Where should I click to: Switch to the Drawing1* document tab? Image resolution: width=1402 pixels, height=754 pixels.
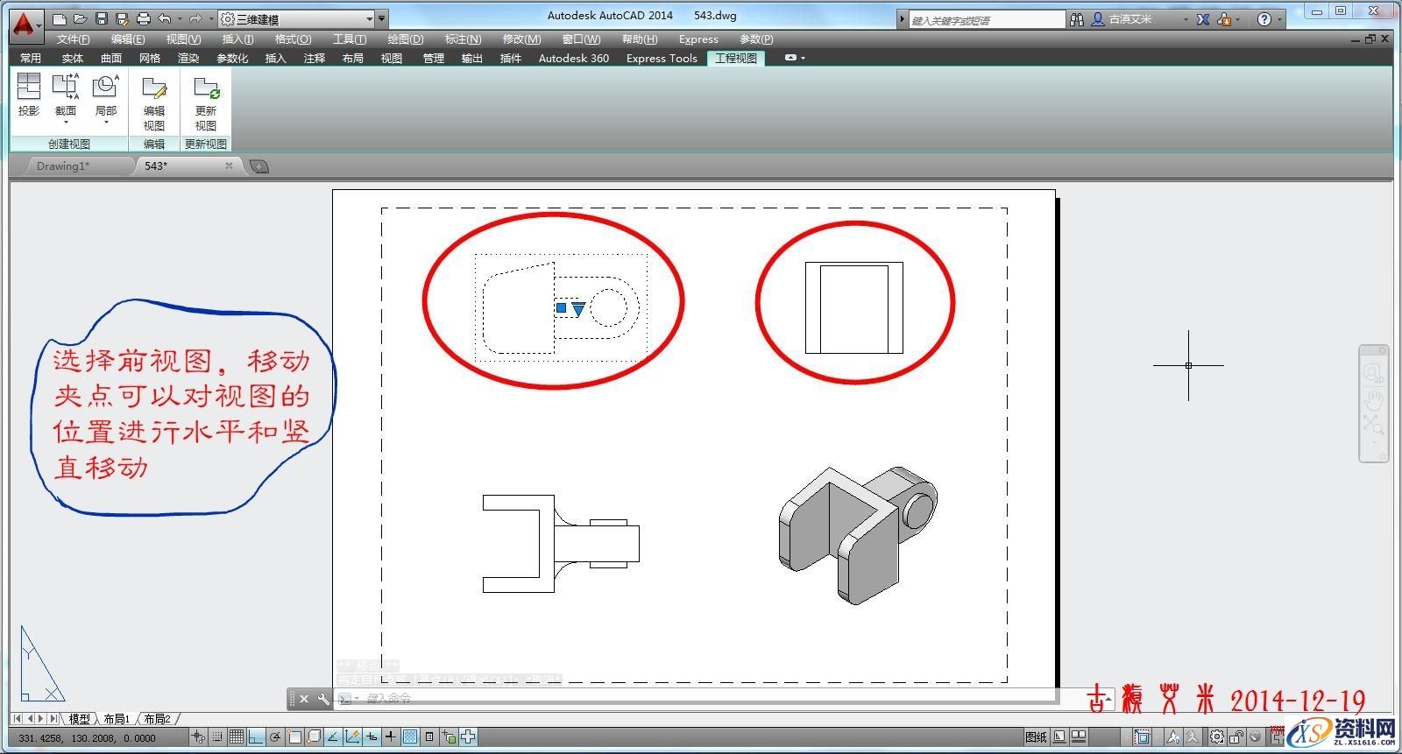pyautogui.click(x=63, y=166)
